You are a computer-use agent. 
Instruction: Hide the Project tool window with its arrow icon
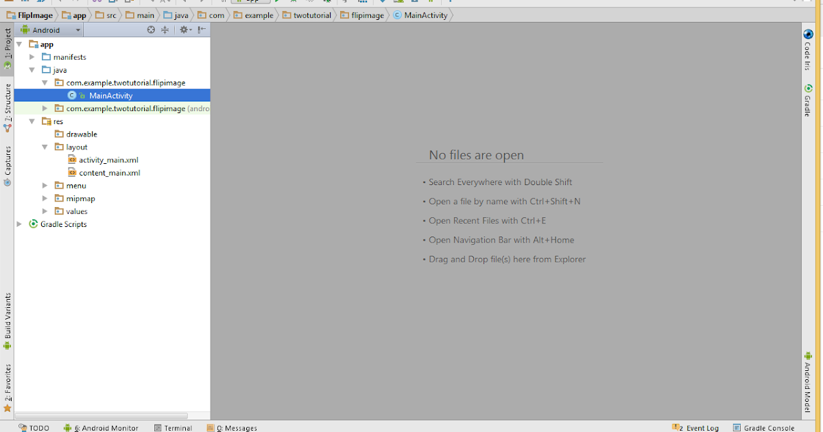pos(201,29)
